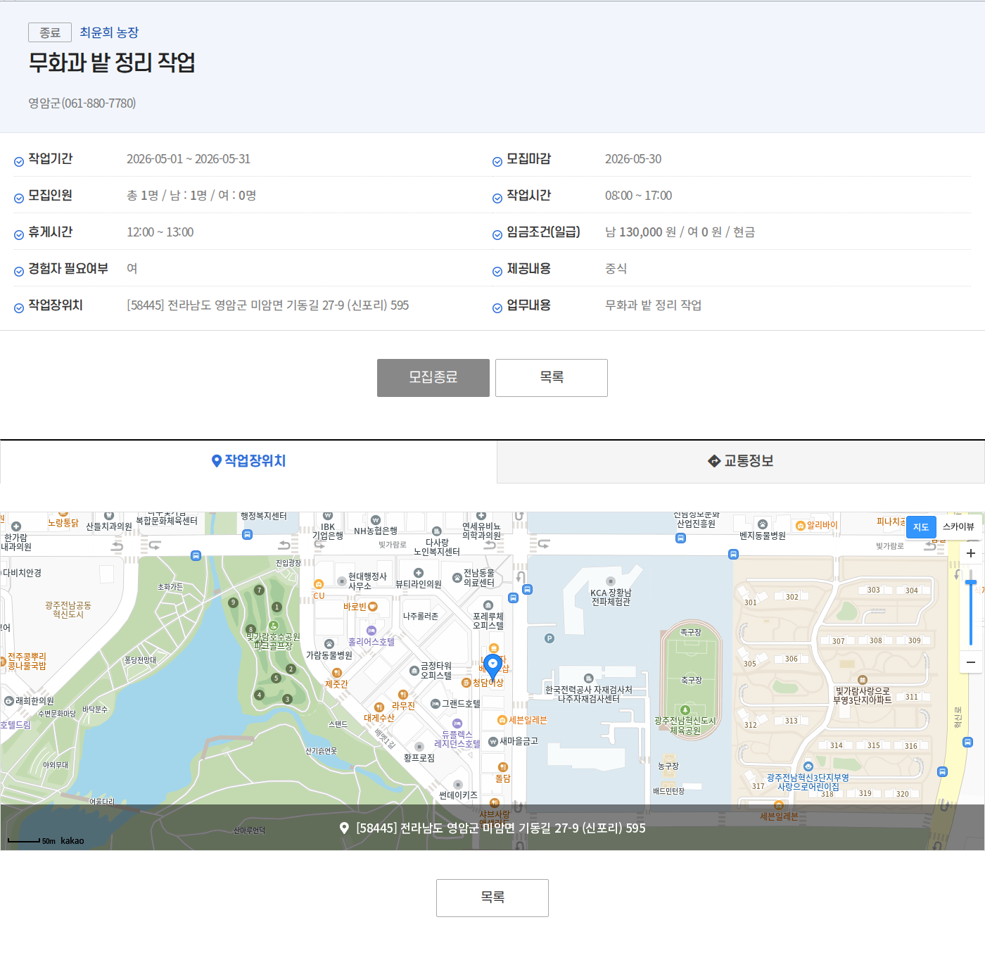Click the 종료 status badge
This screenshot has width=985, height=960.
(x=50, y=32)
